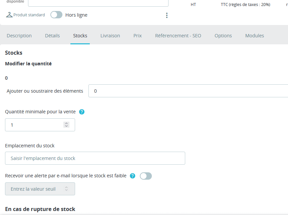This screenshot has width=288, height=215.
Task: Show the Modules tab
Action: [x=255, y=36]
